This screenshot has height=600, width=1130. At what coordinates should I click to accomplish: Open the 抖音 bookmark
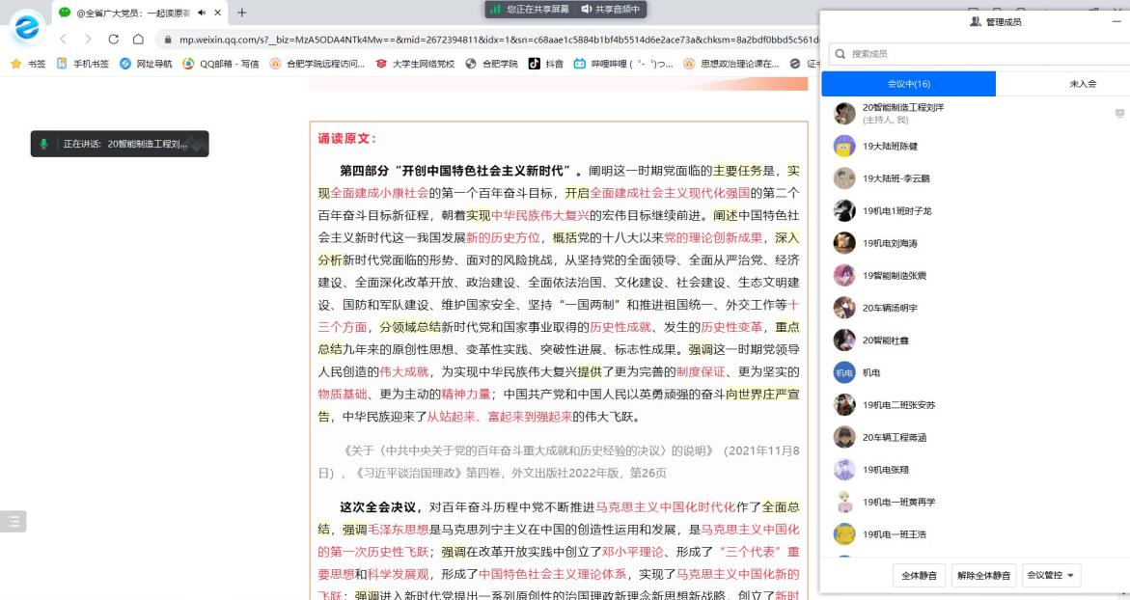pos(546,64)
